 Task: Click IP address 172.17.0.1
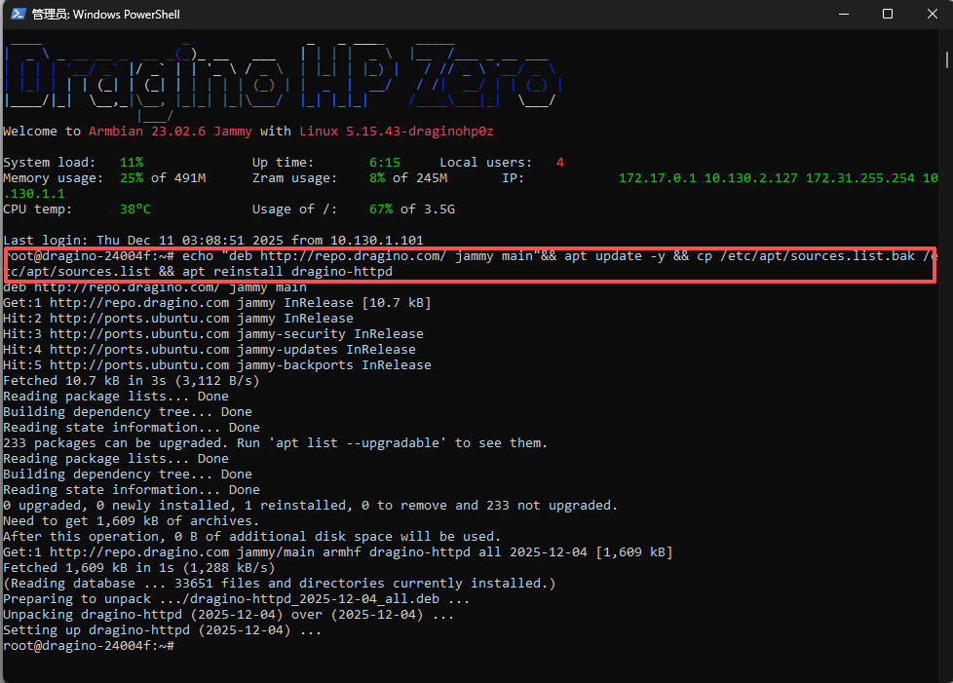click(x=657, y=178)
